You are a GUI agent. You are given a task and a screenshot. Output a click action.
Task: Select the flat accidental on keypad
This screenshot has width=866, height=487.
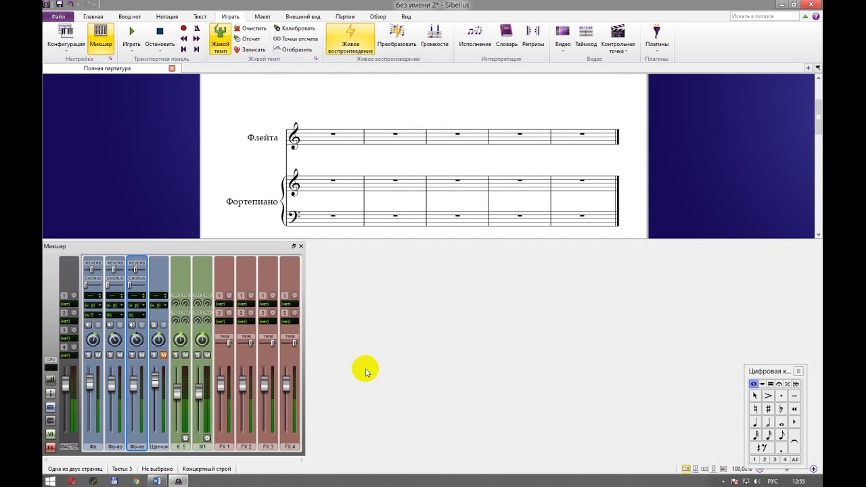[x=781, y=409]
